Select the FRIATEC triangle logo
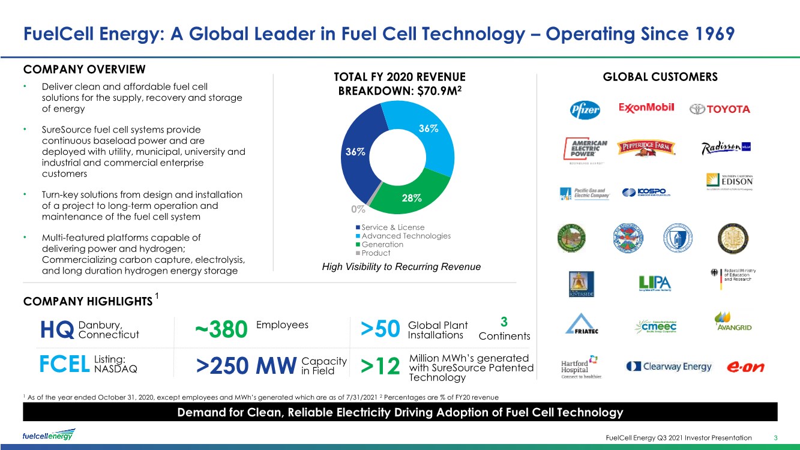 pyautogui.click(x=582, y=323)
